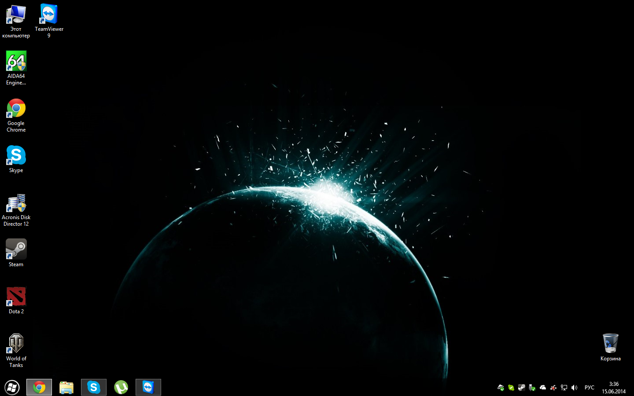634x396 pixels.
Task: Select the Steam desktop shortcut
Action: click(16, 253)
